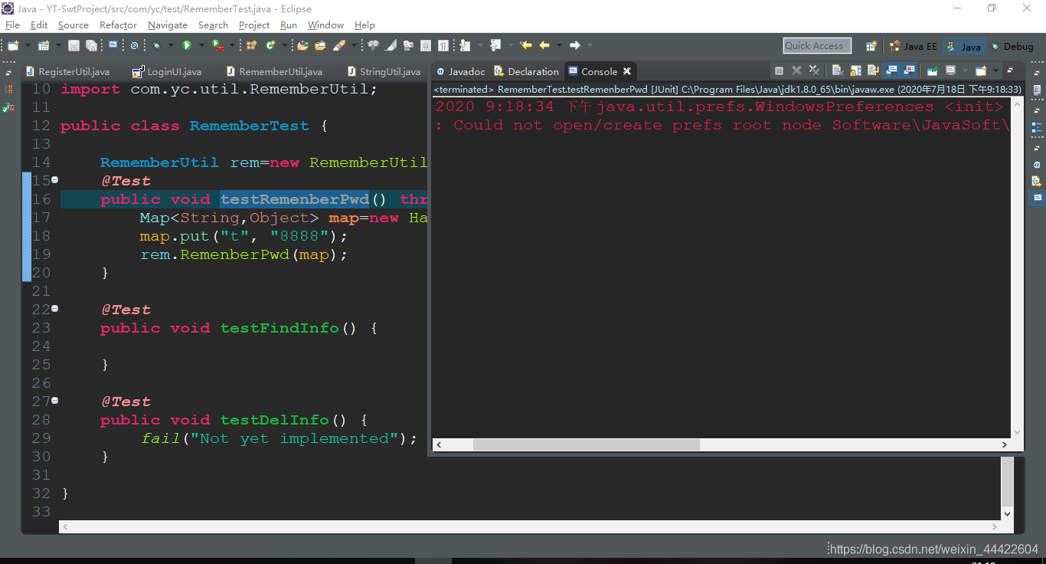Expand the Run launch dropdown arrow

[x=201, y=45]
